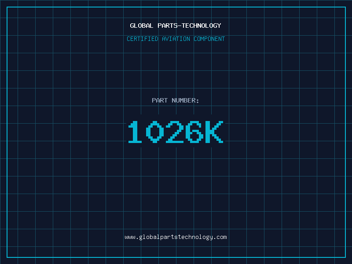
Task: Click the digit 0 in the part number
Action: point(155,132)
